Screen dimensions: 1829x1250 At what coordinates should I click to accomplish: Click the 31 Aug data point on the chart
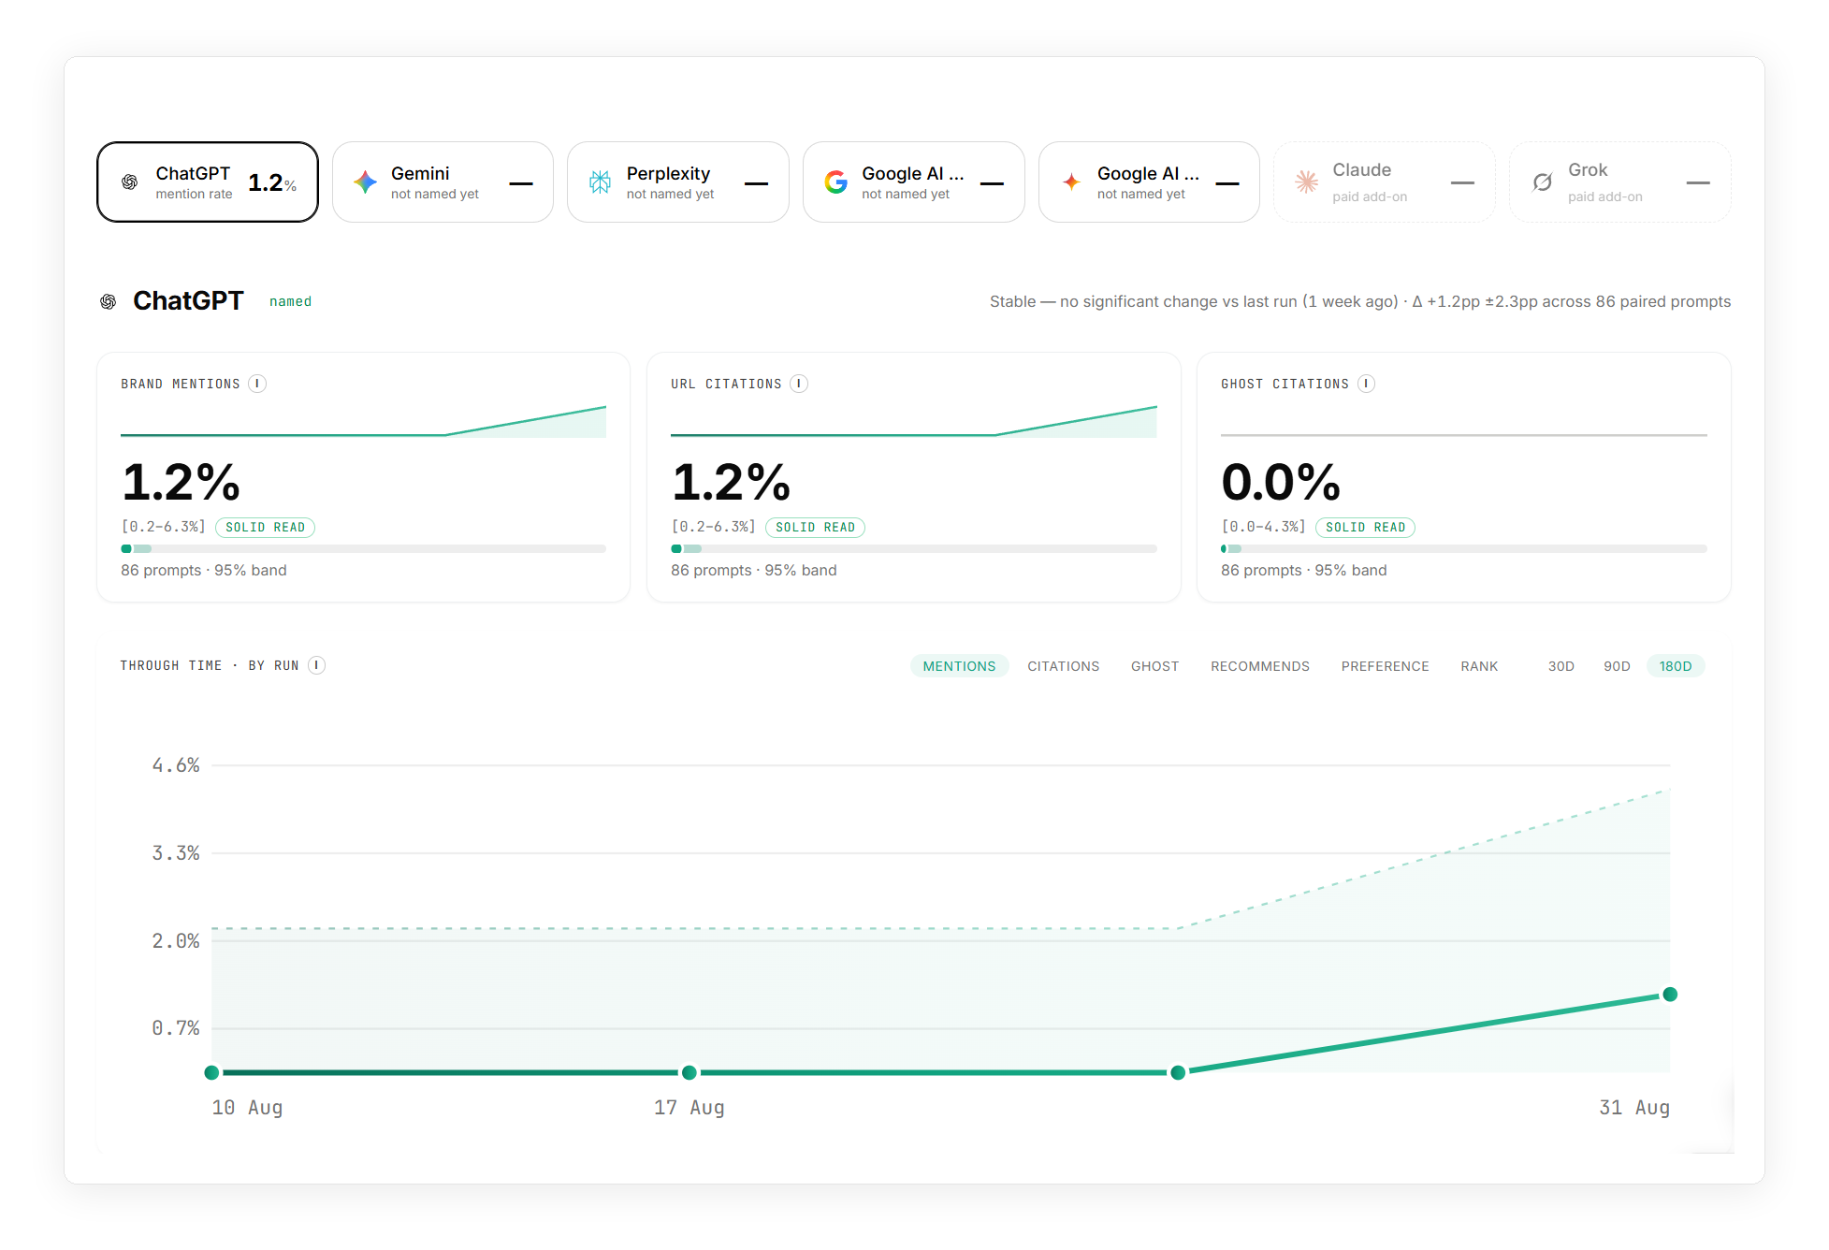click(1670, 995)
